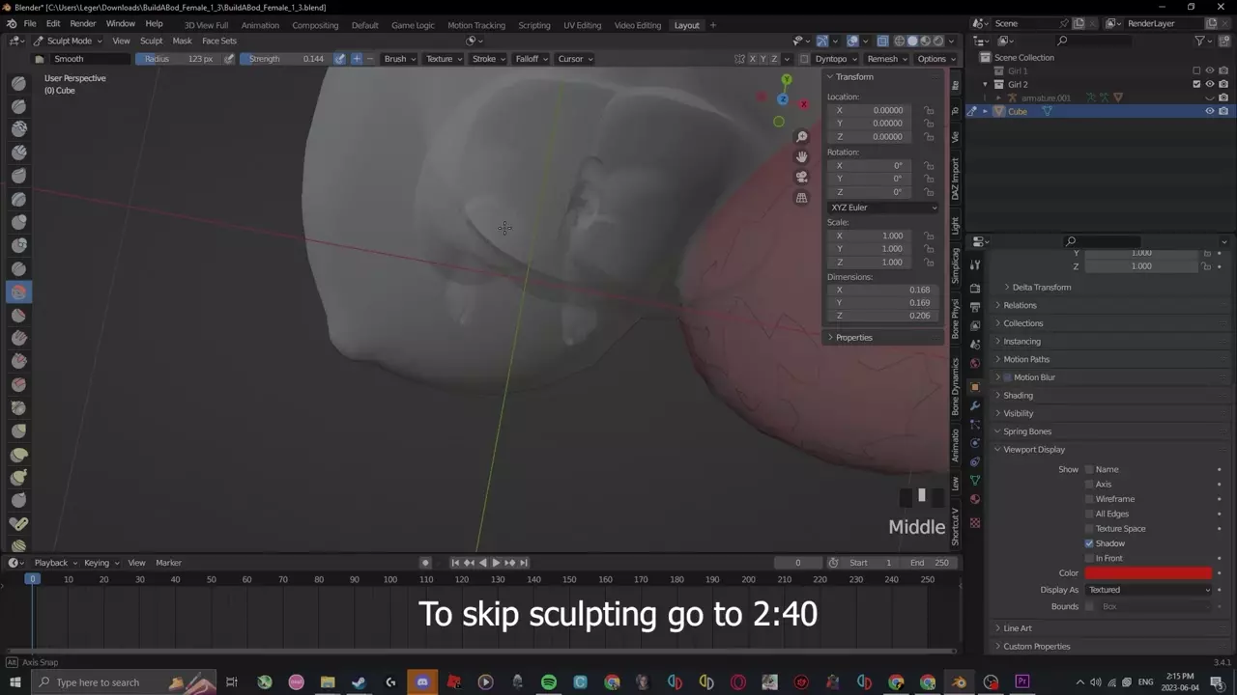
Task: Click the pan hand icon in viewport
Action: tap(801, 157)
